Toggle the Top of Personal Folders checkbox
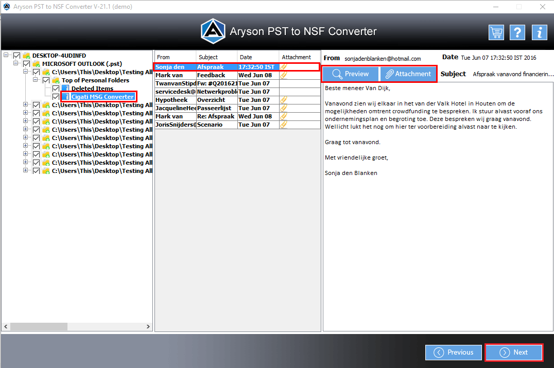Image resolution: width=554 pixels, height=368 pixels. 46,80
